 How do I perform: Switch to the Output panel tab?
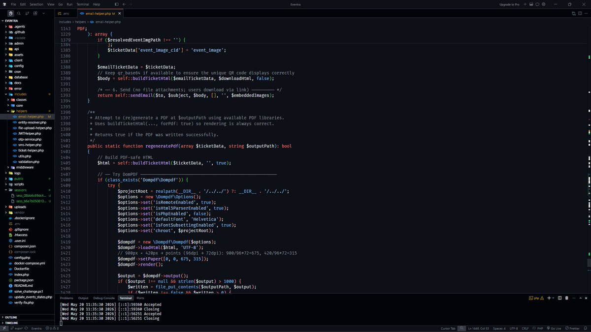[x=83, y=298]
